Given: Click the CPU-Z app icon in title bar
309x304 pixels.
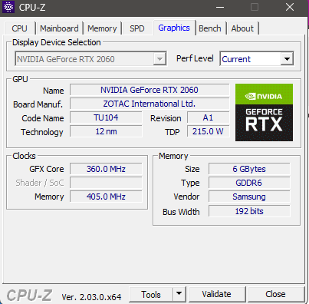Looking at the screenshot, I should pyautogui.click(x=8, y=7).
